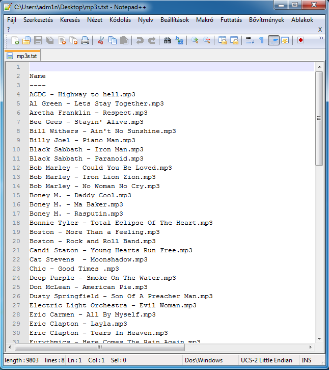Open the Nyelv menu

click(146, 20)
